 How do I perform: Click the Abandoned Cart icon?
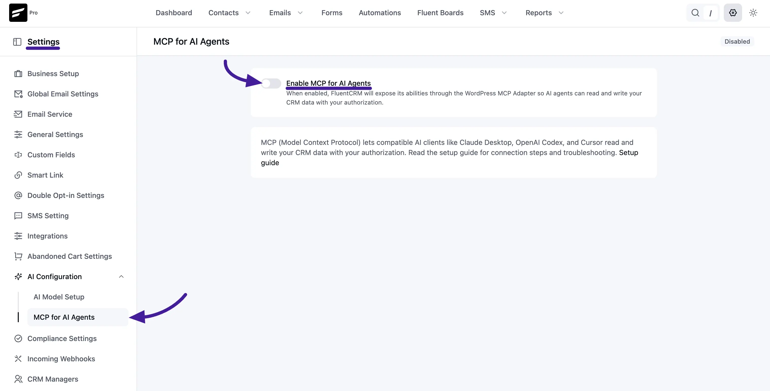[18, 256]
